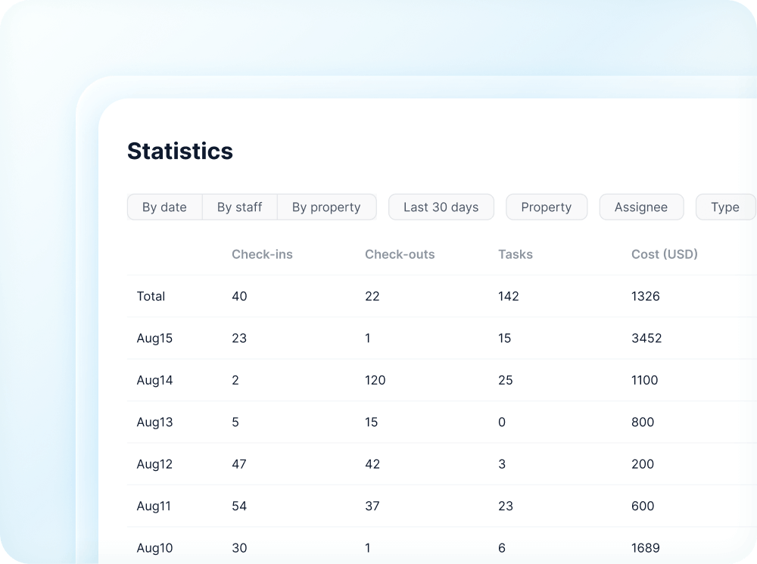
Task: Sort the table by Check-ins
Action: coord(262,254)
